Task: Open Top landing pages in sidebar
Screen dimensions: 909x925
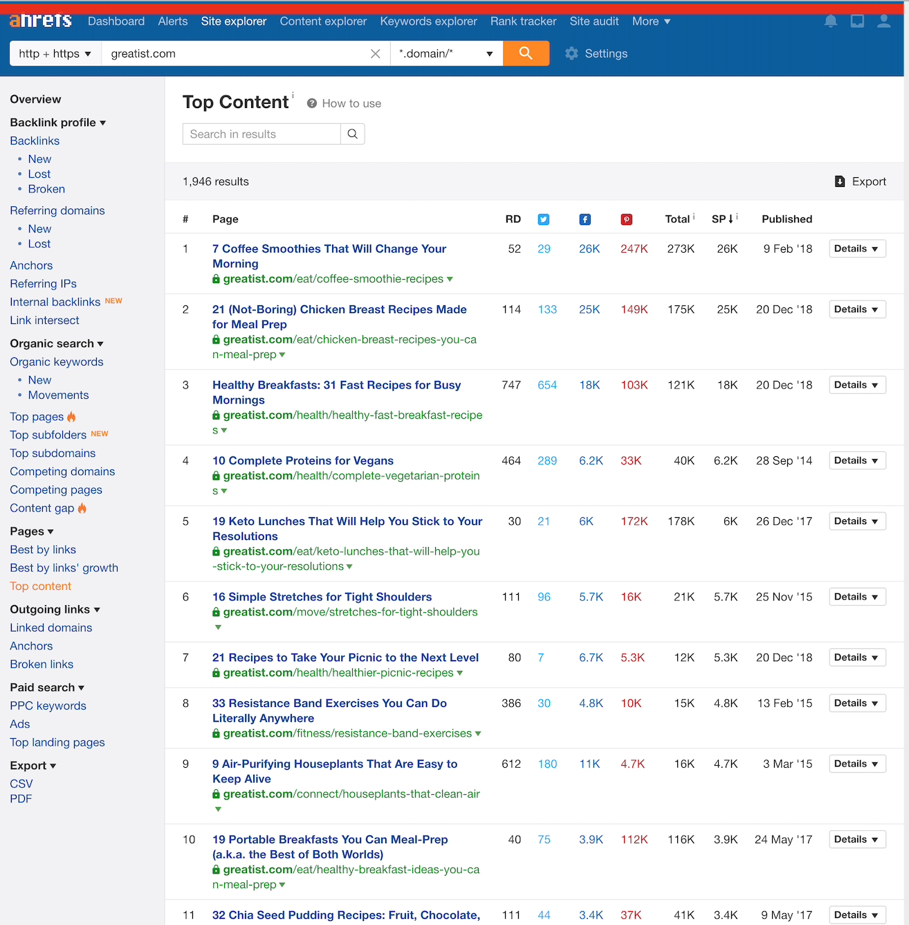Action: tap(57, 743)
